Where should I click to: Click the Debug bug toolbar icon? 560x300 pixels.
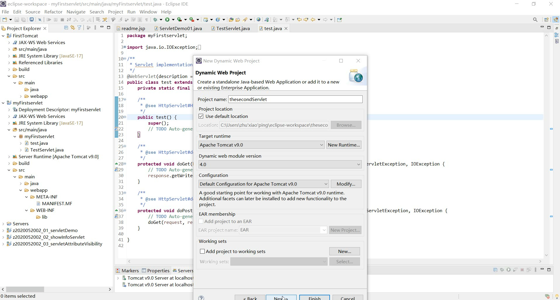pos(156,20)
